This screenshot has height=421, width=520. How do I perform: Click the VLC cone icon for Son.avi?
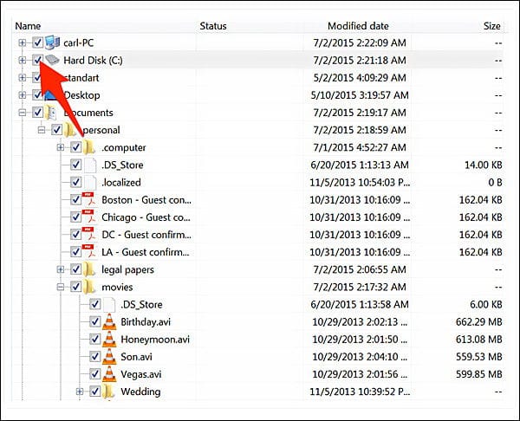109,357
